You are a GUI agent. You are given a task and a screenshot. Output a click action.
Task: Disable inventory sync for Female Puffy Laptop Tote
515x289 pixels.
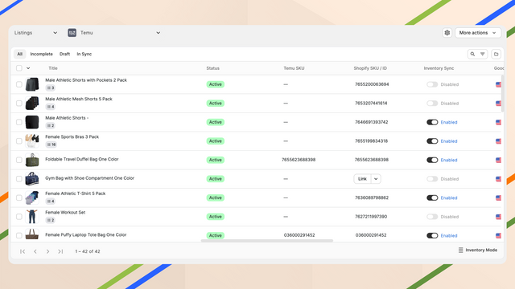[x=432, y=235]
